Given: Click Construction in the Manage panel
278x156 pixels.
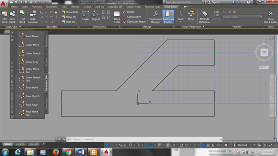Looking at the screenshot, I should click(132, 17).
